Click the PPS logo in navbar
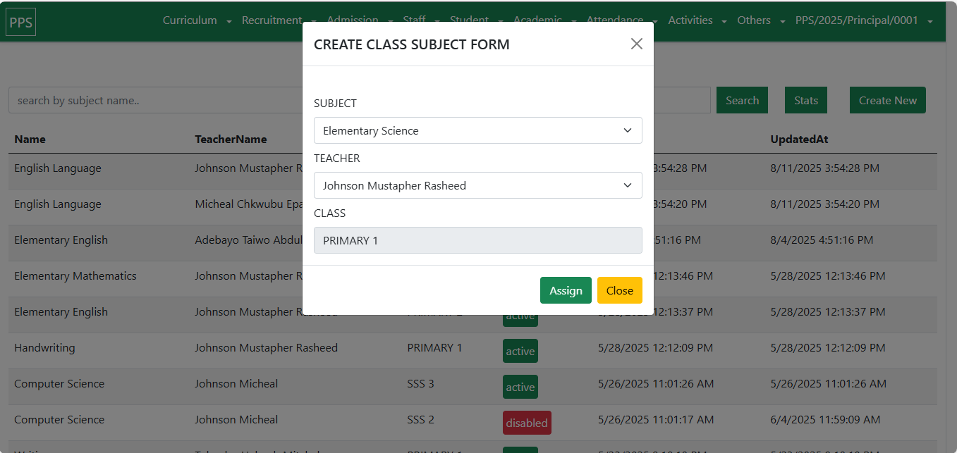Viewport: 957px width, 453px height. coord(21,21)
